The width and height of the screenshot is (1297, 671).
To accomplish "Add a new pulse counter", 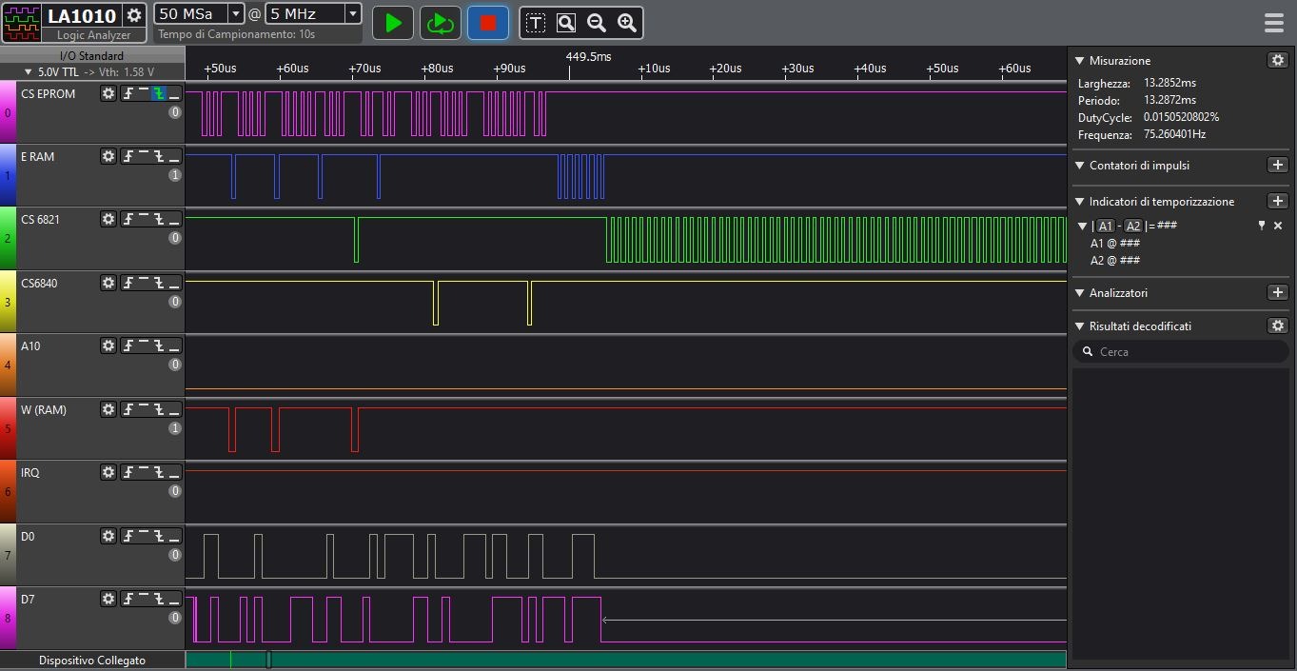I will (x=1278, y=165).
